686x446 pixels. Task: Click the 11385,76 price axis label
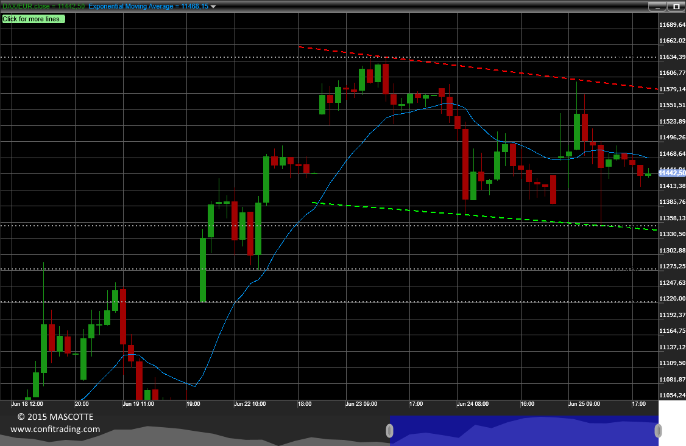[x=672, y=202]
